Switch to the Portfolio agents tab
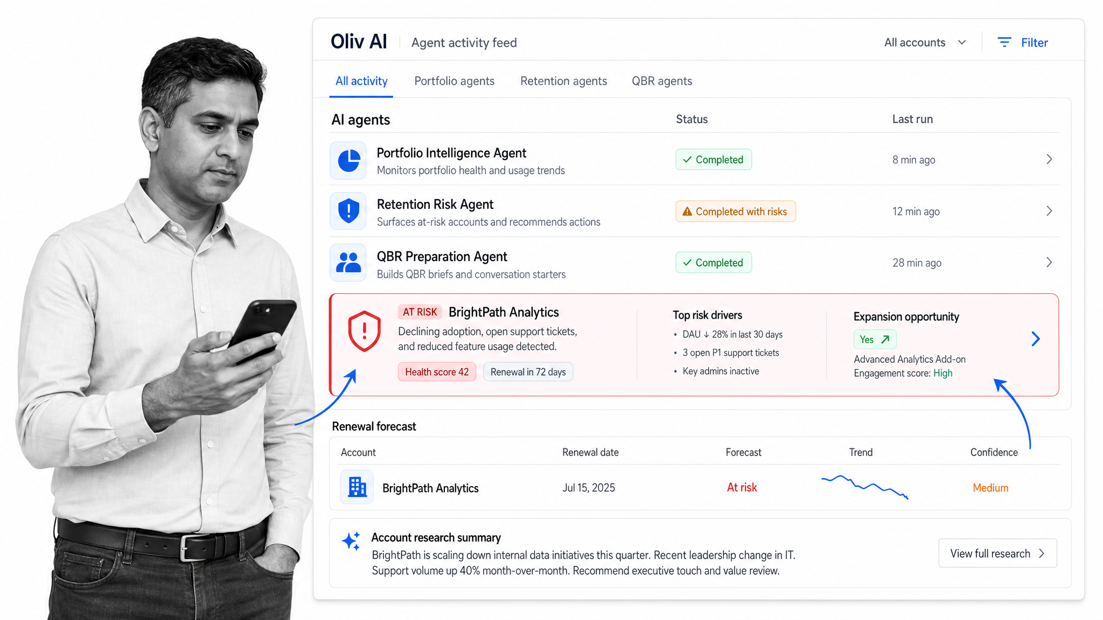This screenshot has height=620, width=1103. coord(454,81)
